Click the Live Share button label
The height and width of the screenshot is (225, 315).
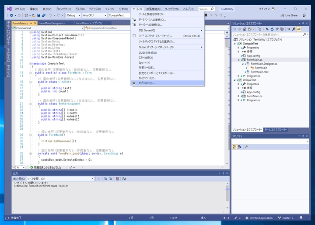(291, 15)
